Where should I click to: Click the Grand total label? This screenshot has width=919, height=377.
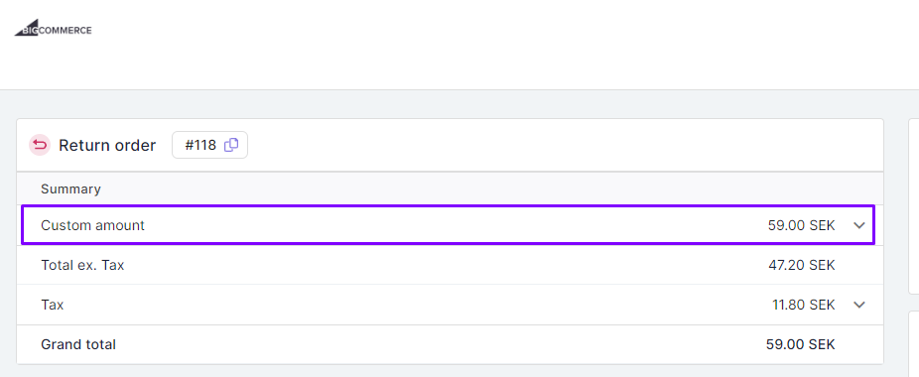point(78,344)
